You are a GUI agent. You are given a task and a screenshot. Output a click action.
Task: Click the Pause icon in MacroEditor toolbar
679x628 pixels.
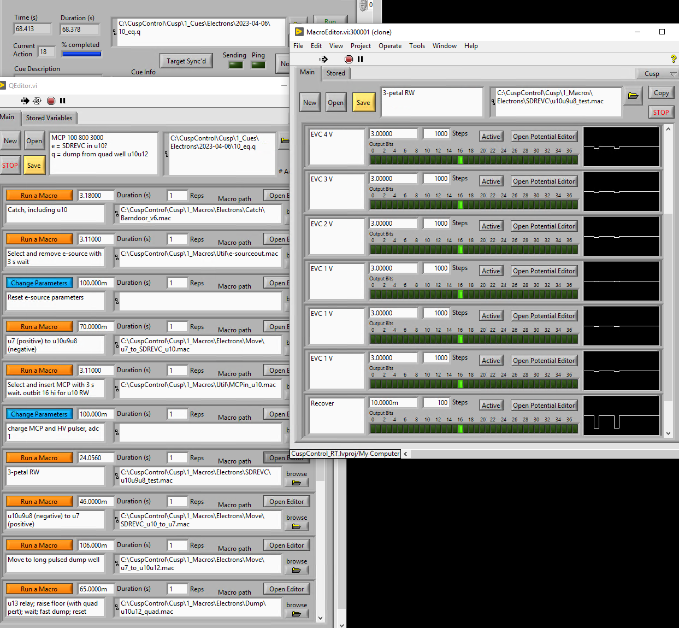(360, 59)
